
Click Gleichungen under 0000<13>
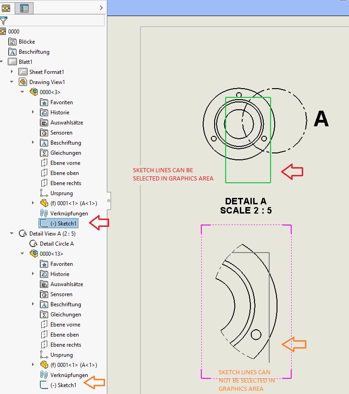tap(66, 315)
